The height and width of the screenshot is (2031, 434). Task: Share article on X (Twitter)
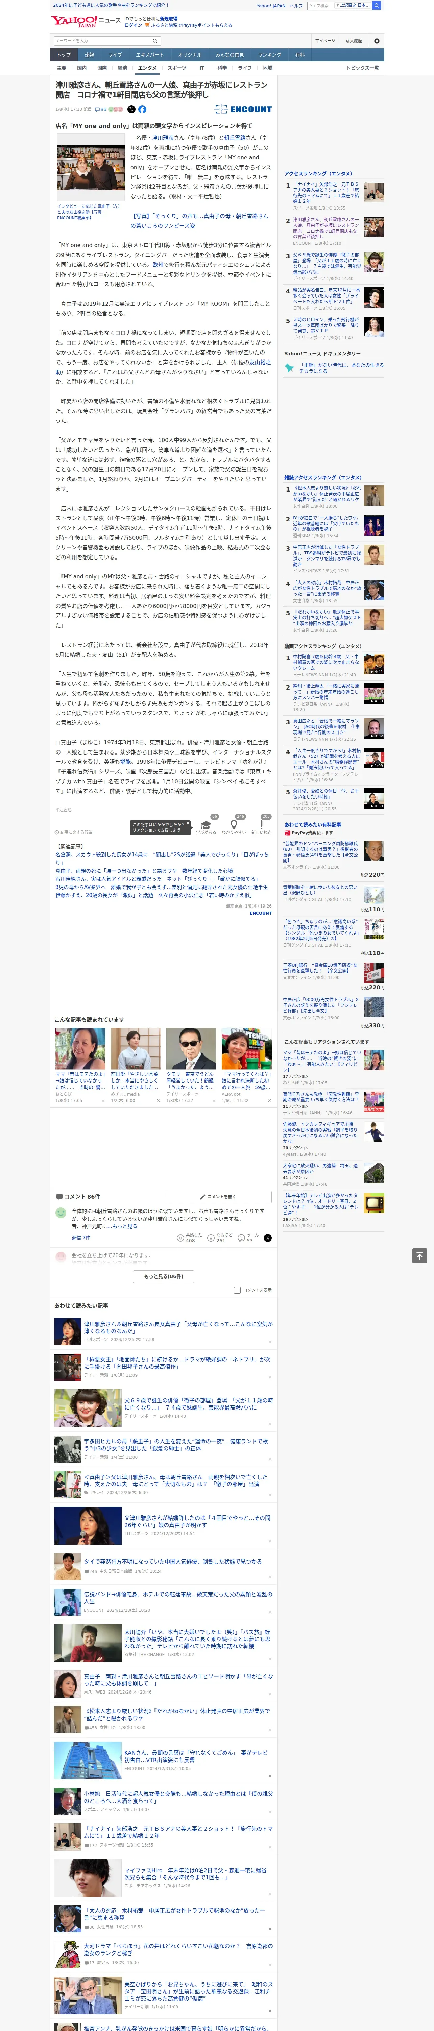[131, 110]
